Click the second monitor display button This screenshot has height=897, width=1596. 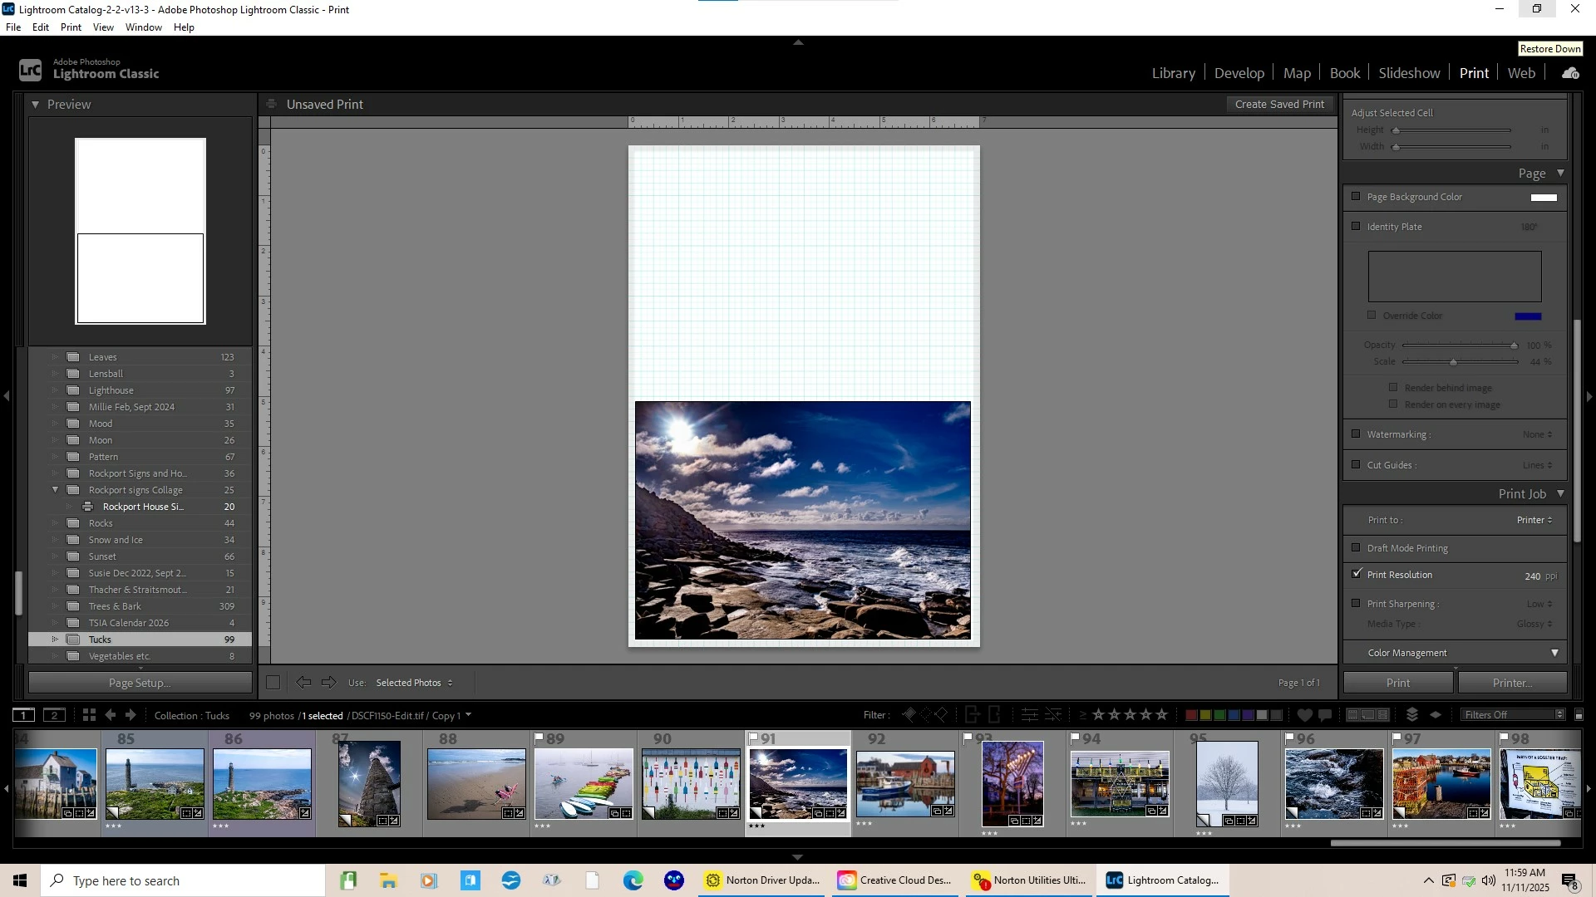click(54, 715)
